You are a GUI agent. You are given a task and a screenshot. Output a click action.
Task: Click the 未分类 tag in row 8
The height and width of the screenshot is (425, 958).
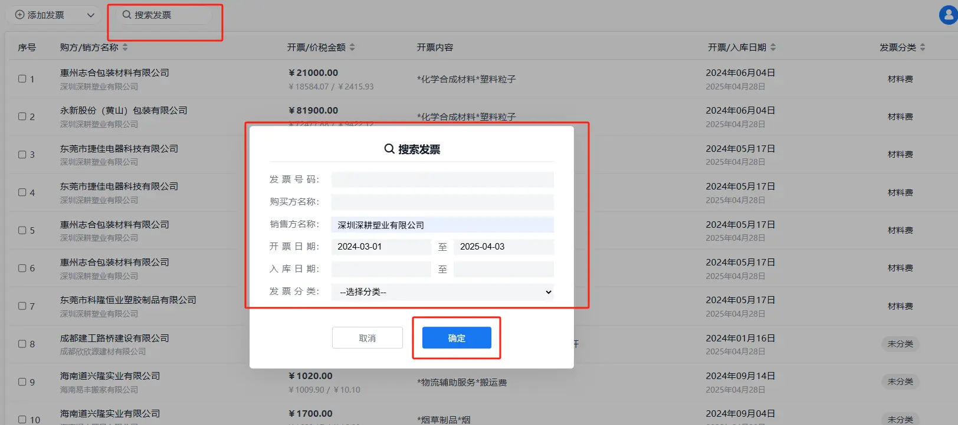pos(900,344)
